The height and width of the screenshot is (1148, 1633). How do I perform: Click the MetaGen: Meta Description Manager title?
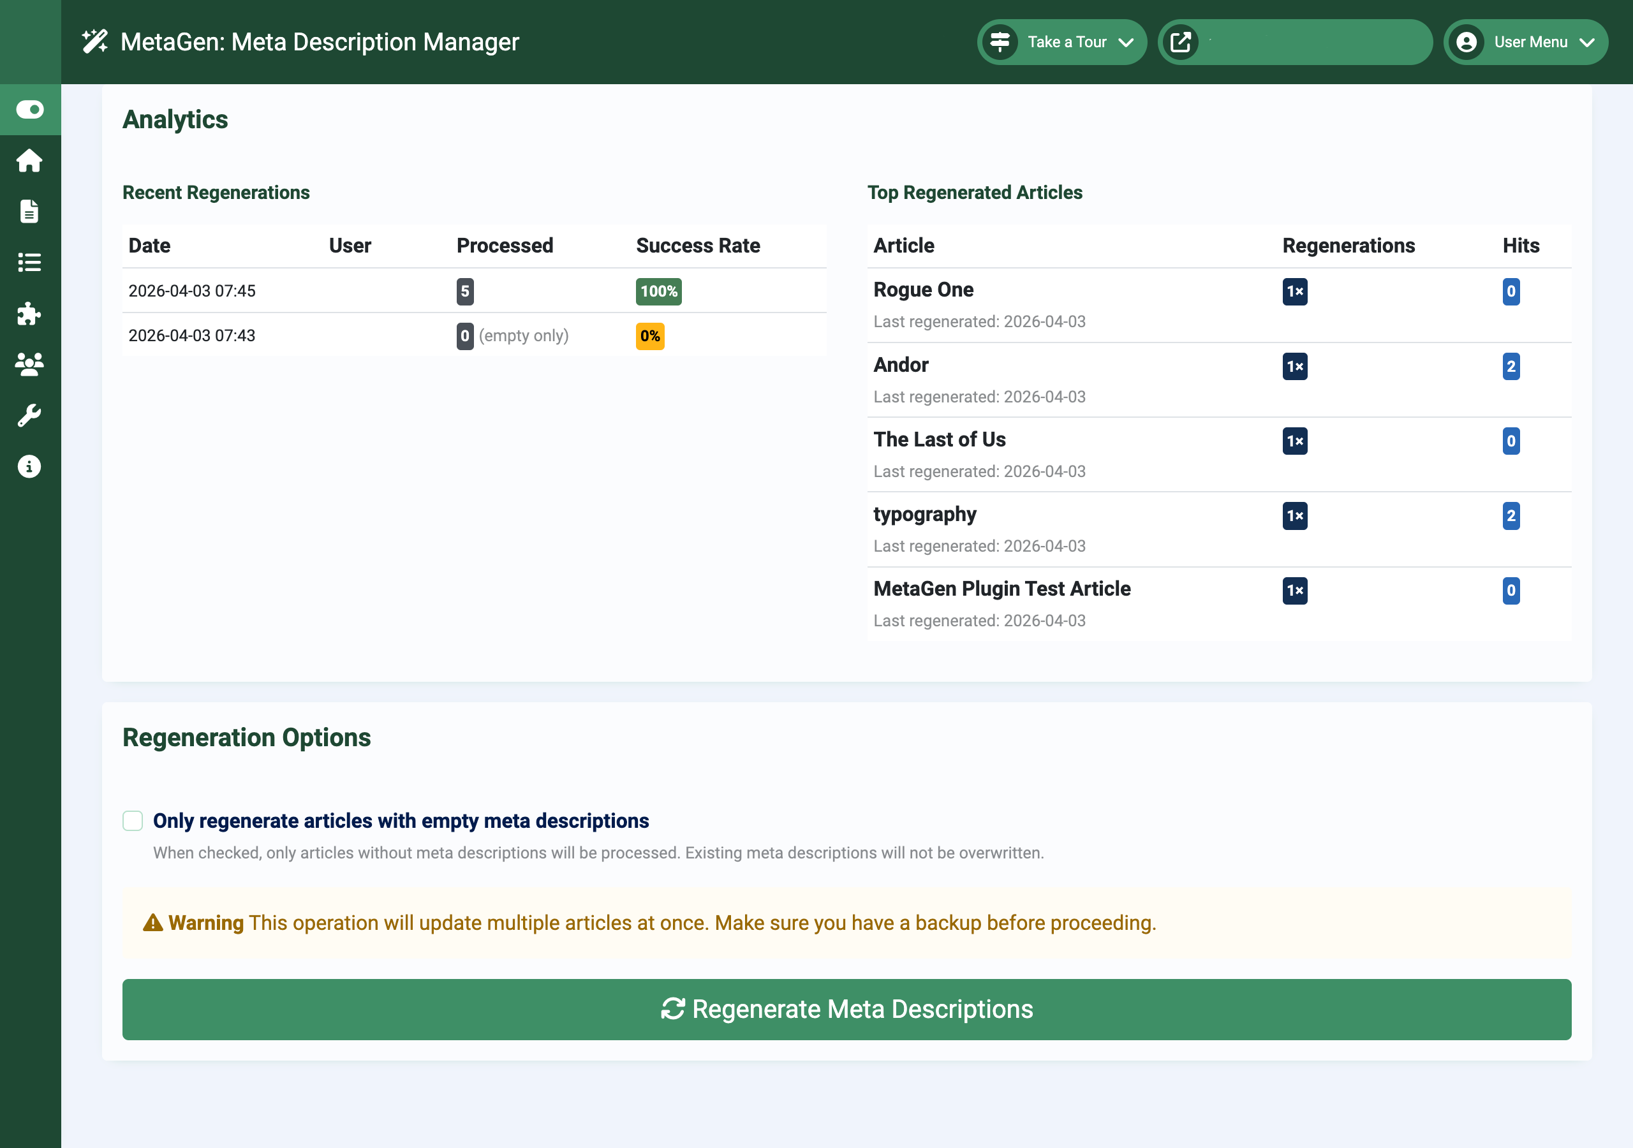coord(320,41)
